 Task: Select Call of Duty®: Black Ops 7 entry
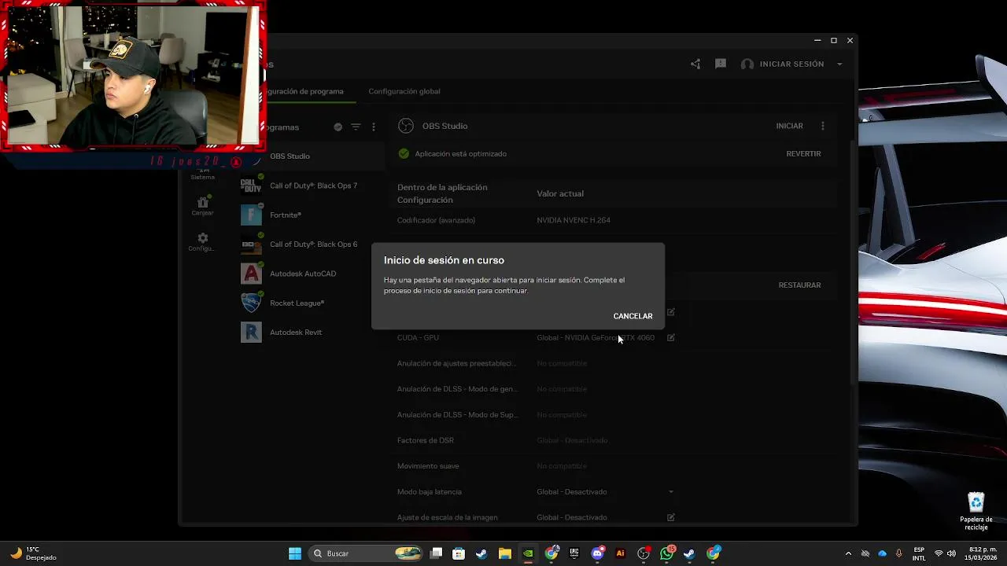313,186
